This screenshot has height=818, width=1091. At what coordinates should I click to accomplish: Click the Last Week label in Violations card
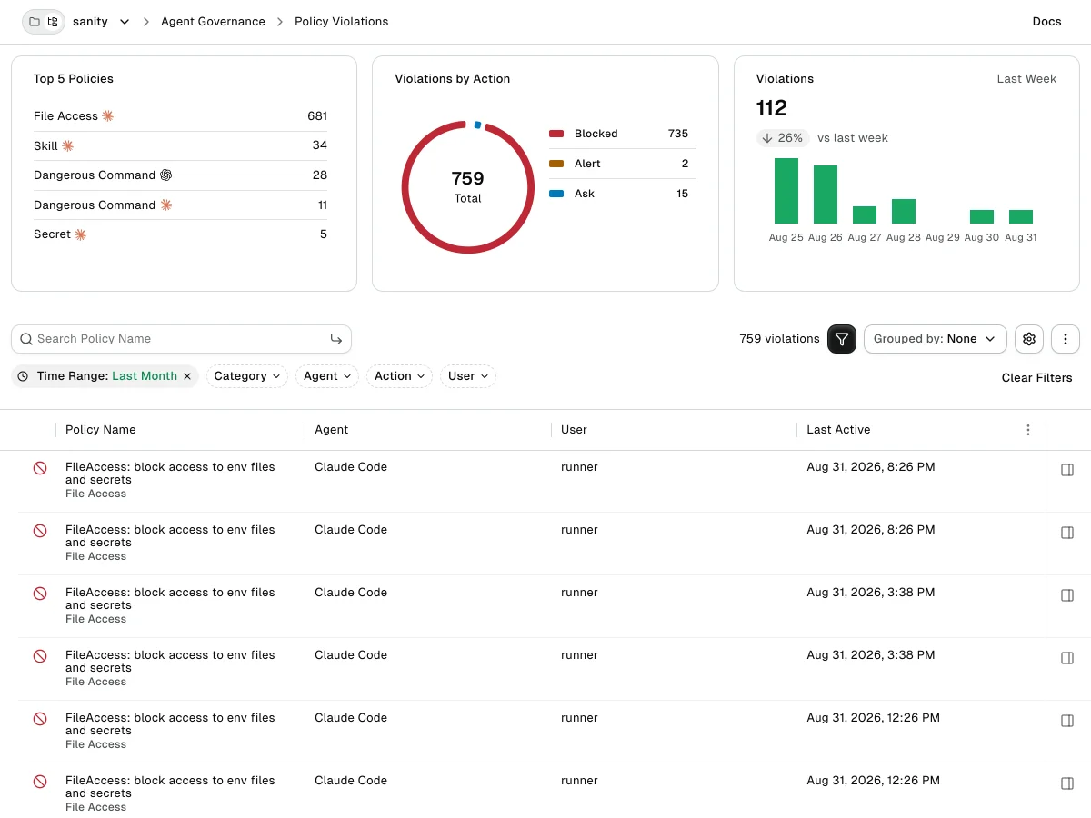tap(1026, 79)
